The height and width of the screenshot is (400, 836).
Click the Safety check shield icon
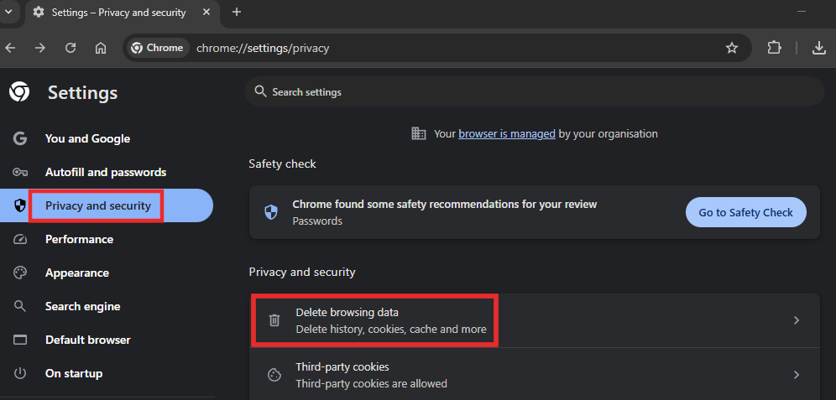[x=271, y=212]
